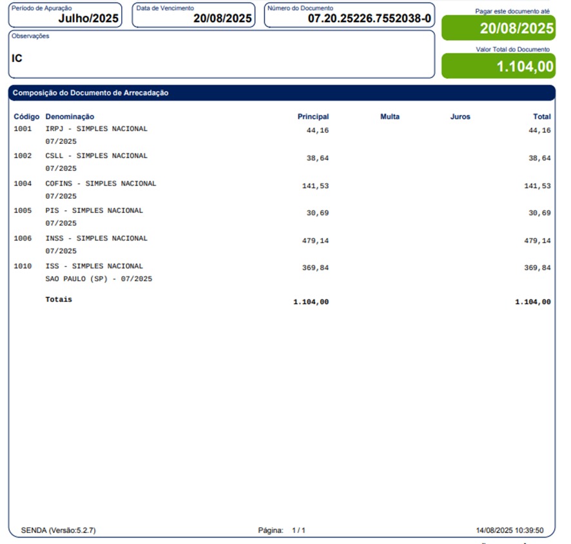Viewport: 571px width, 544px height.
Task: Click the Denominação column header
Action: [70, 117]
